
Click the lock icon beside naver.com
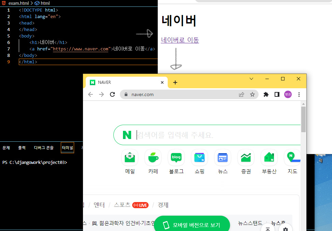pos(126,94)
